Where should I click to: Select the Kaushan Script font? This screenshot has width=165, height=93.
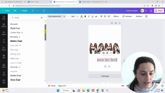tap(16, 75)
